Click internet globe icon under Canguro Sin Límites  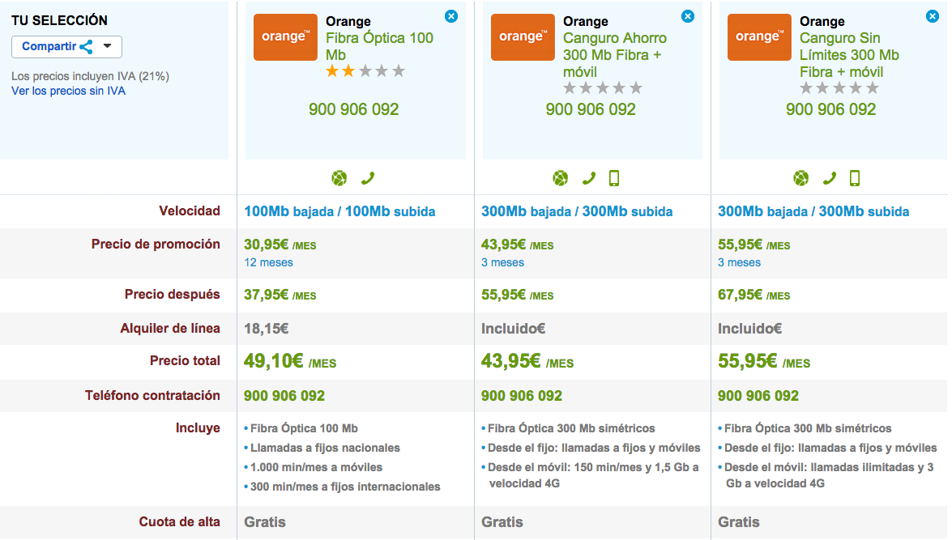pyautogui.click(x=800, y=178)
